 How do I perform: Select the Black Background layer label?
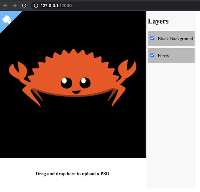[x=175, y=39]
